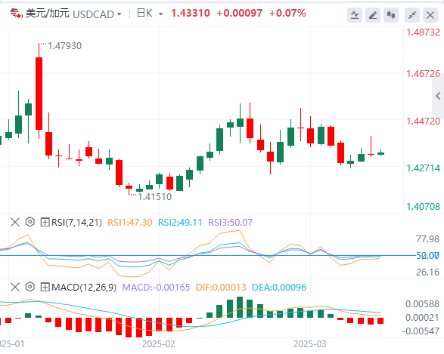Open MACD indicator settings hexagon
Viewport: 444px width, 354px height.
[30, 287]
